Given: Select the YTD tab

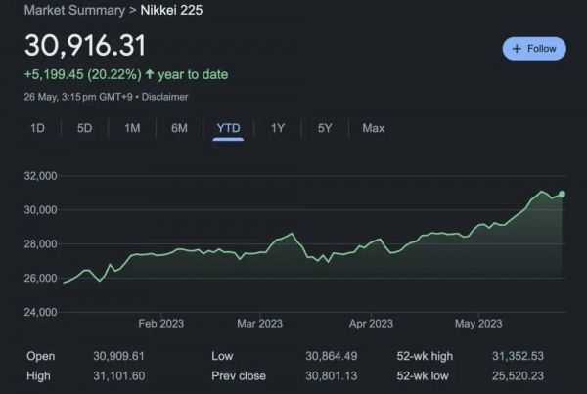Looking at the screenshot, I should (x=228, y=128).
